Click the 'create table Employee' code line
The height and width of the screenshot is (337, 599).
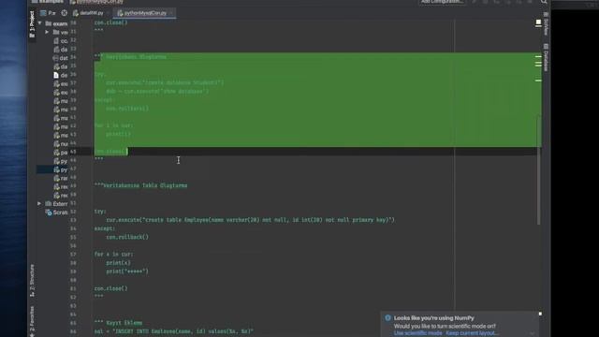tap(250, 220)
